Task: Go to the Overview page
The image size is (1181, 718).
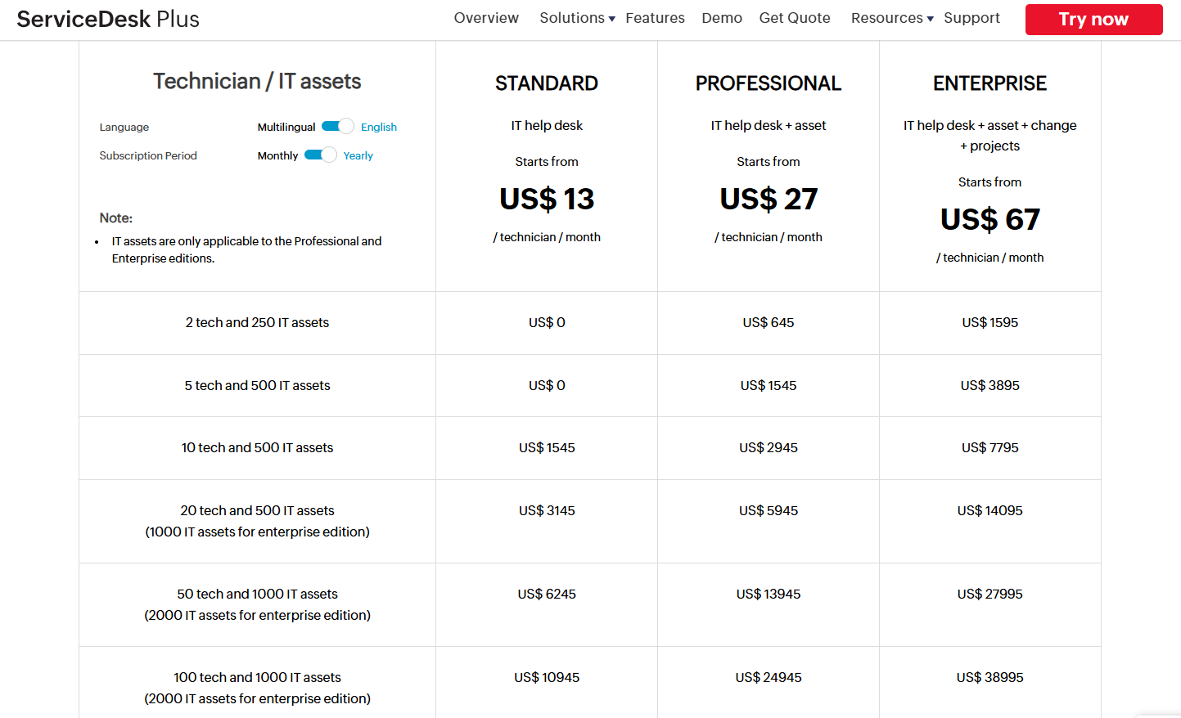Action: pos(486,18)
